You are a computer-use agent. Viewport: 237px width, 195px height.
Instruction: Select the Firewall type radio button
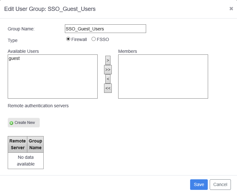(68, 39)
